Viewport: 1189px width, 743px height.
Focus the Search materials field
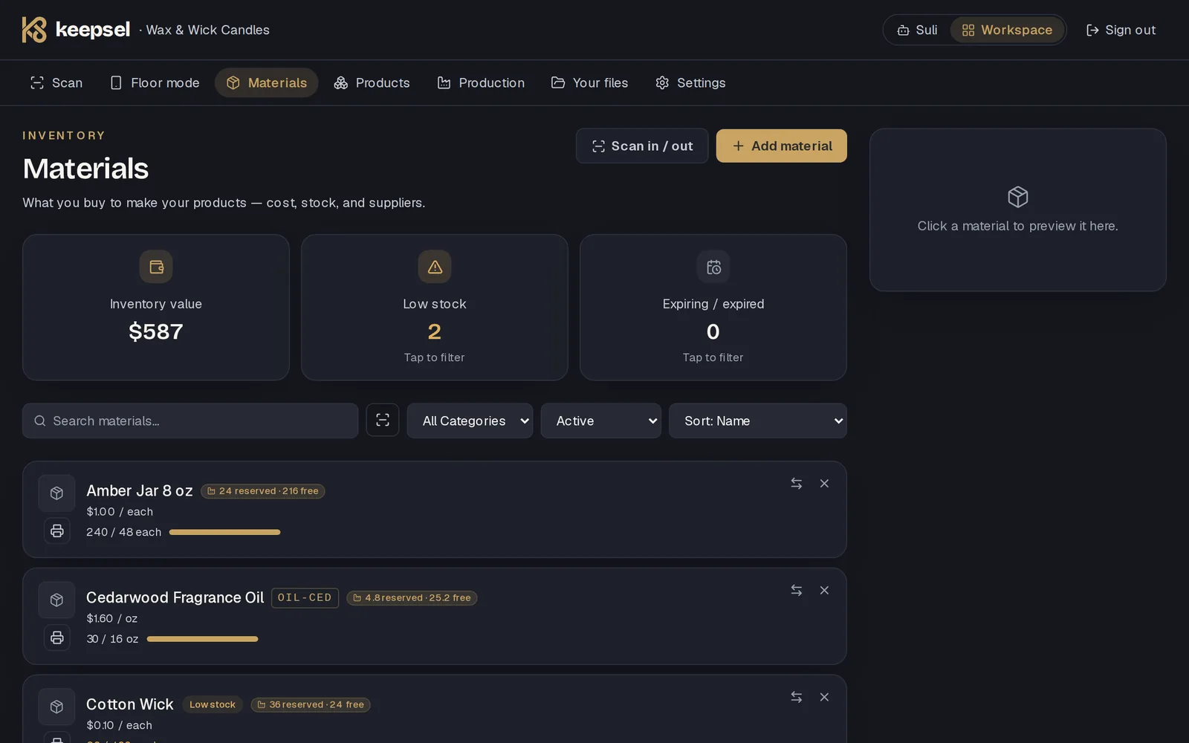(x=190, y=421)
